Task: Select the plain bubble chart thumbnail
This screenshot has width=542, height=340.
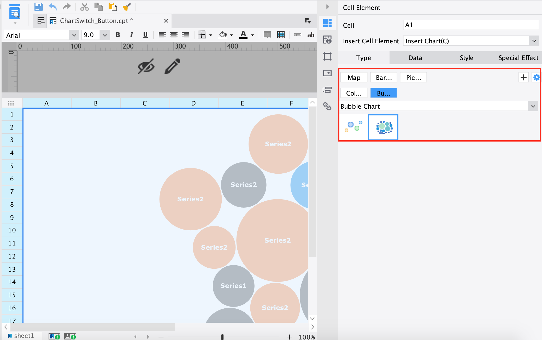Action: pos(353,127)
